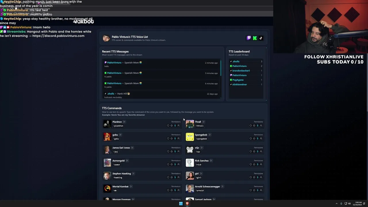This screenshot has width=368, height=207.
Task: Open the volume tray icon
Action: 349,204
